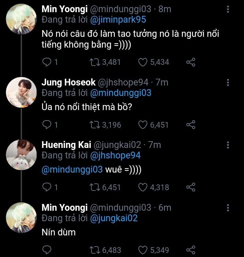Like Jung Hoseok's tweet

pos(143,125)
